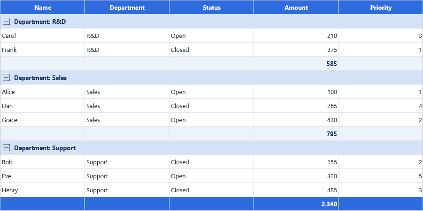This screenshot has height=211, width=423.
Task: Select the Bob name cell
Action: [x=43, y=162]
